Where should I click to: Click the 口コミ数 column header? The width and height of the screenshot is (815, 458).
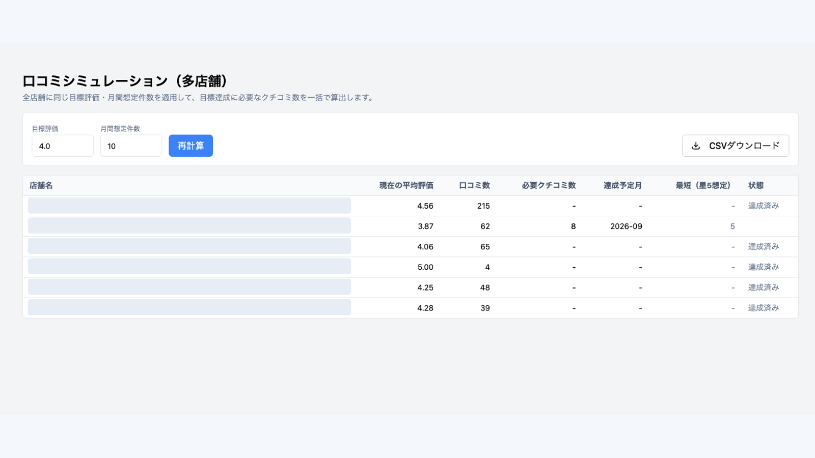point(474,186)
